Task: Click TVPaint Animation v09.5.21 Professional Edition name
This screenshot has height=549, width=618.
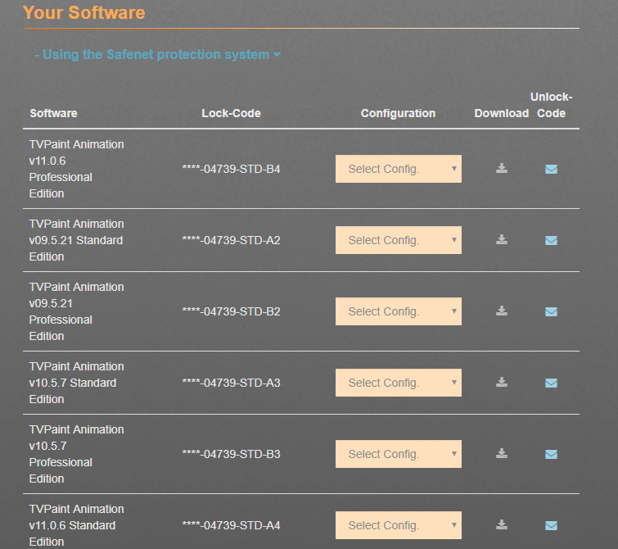Action: click(x=76, y=311)
